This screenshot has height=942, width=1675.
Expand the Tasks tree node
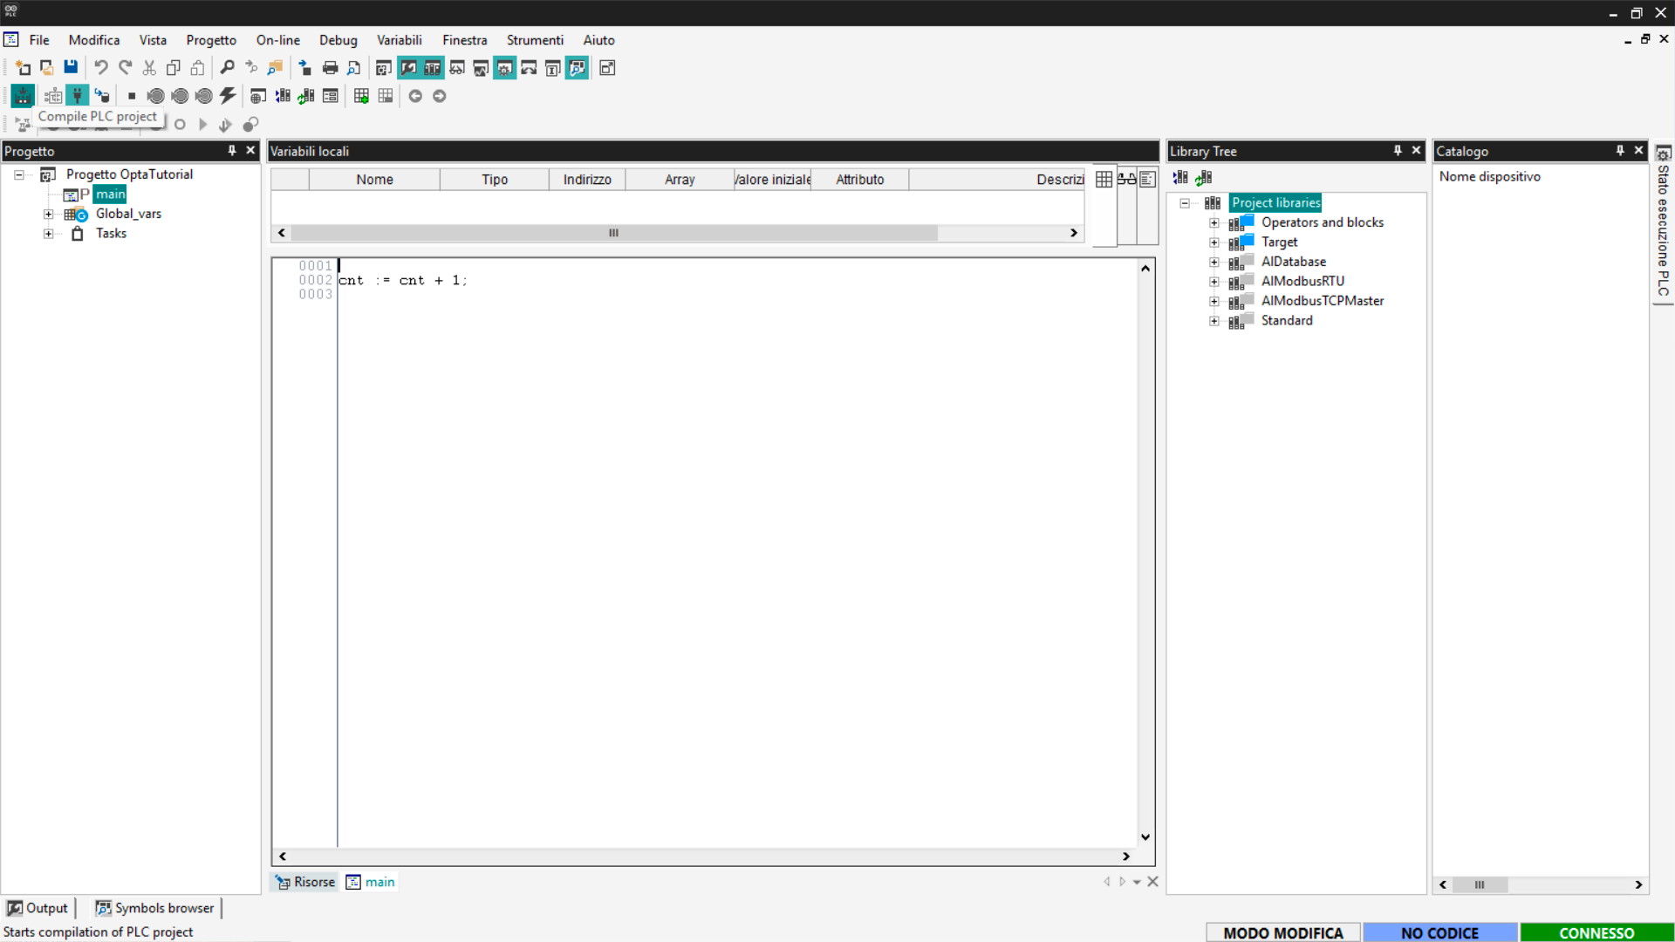[49, 234]
